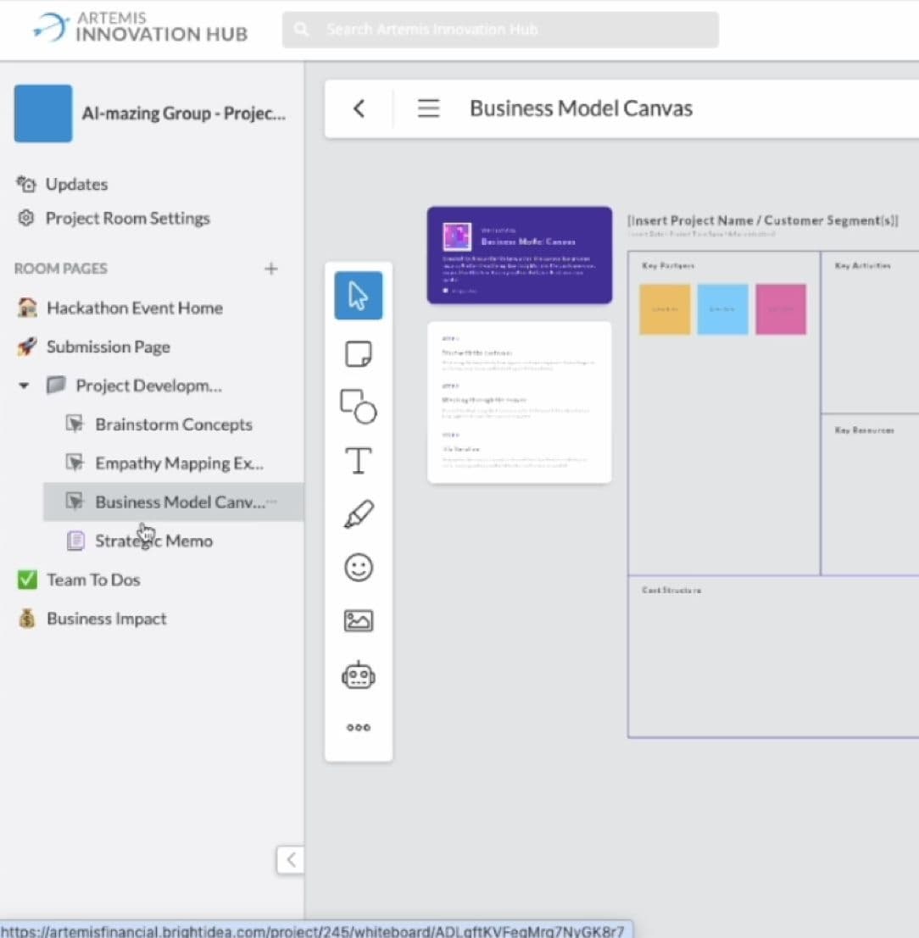The height and width of the screenshot is (938, 919).
Task: Open options dots on Business Model Canvas page
Action: click(272, 502)
